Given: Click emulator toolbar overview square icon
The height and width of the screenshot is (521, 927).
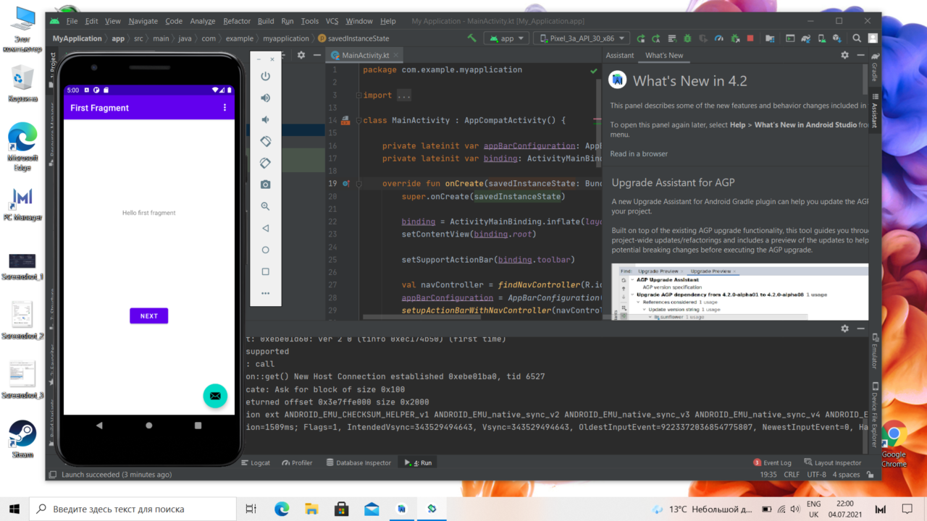Looking at the screenshot, I should click(266, 271).
